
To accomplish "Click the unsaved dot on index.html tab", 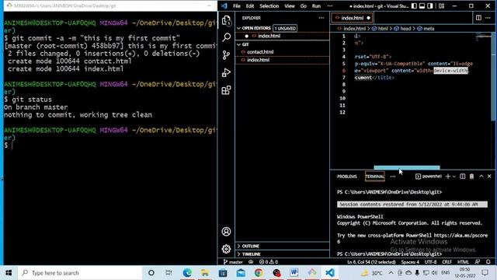I will 368,18.
